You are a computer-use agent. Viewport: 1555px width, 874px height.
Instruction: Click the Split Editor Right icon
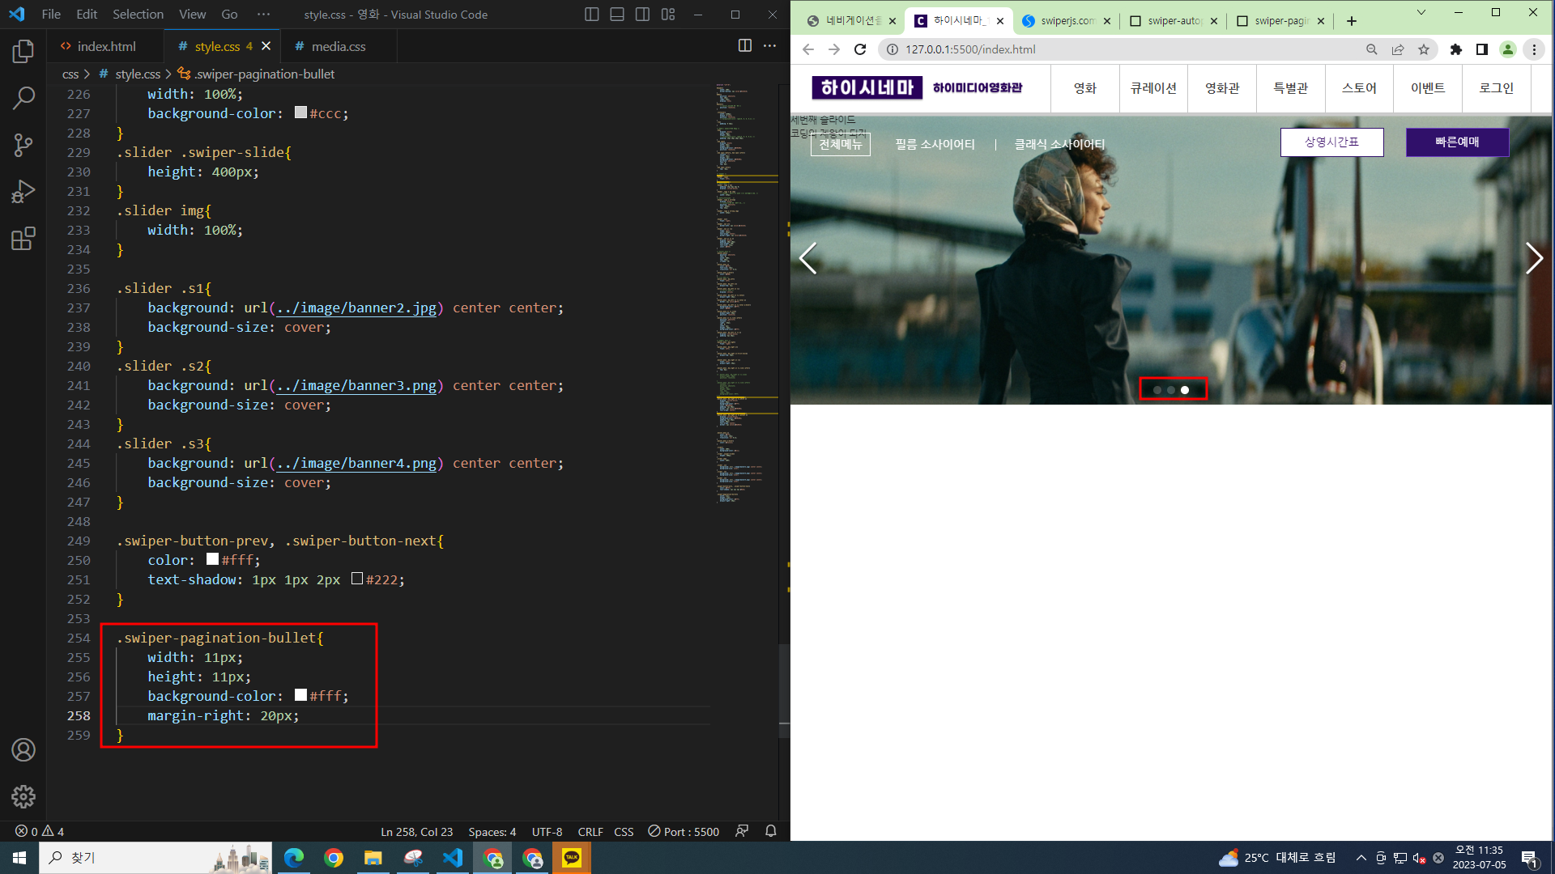point(744,46)
